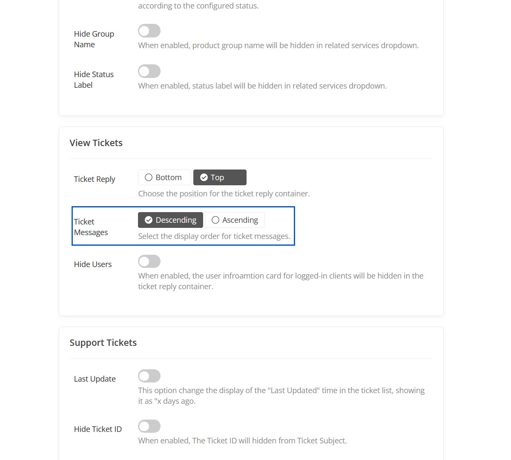Click the checkmark icon on Descending option
The height and width of the screenshot is (460, 511).
click(149, 220)
